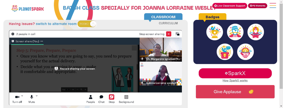Select Joanna Lorraine wesley video tile
Viewport: 283px width, 108px height.
pos(161,74)
